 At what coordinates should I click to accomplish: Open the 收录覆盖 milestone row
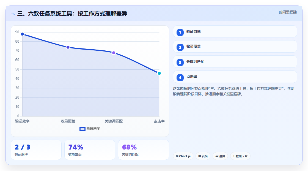pos(235,47)
